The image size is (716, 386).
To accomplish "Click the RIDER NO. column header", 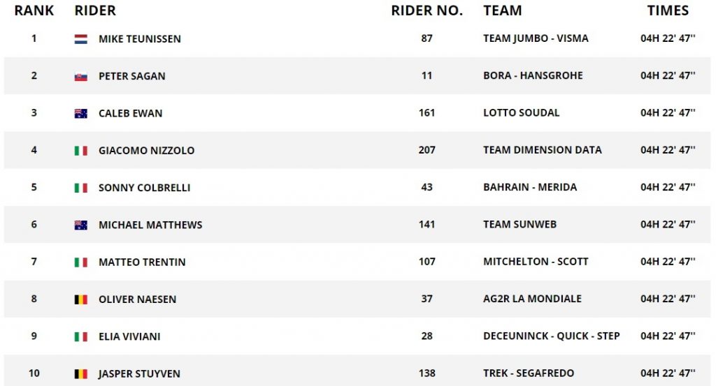I will coord(427,10).
